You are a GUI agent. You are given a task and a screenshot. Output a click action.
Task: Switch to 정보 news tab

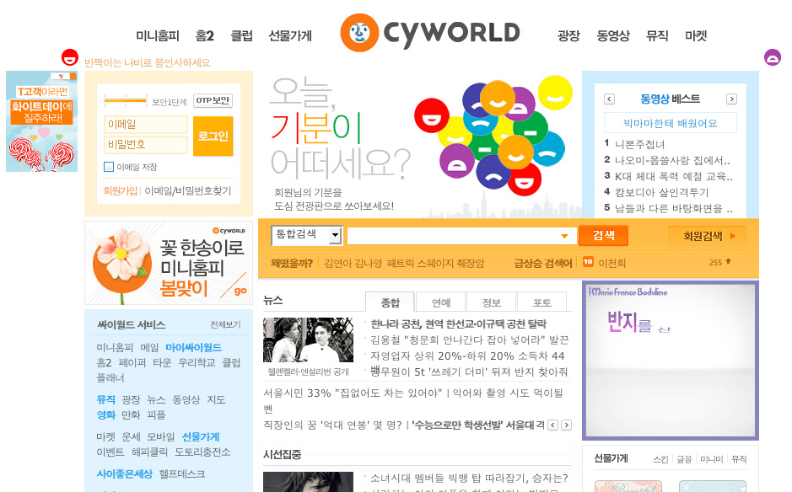coord(492,302)
